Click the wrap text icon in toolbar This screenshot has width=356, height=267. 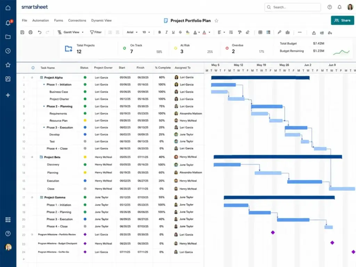click(x=231, y=32)
